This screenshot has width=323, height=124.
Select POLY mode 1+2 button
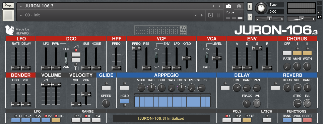coord(247,120)
